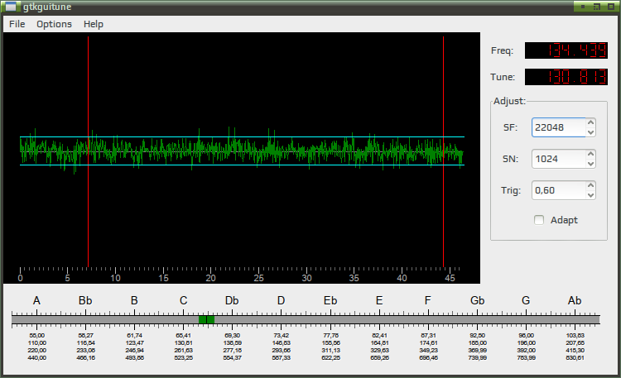Click the F note label on scale
Image resolution: width=621 pixels, height=378 pixels.
point(428,301)
